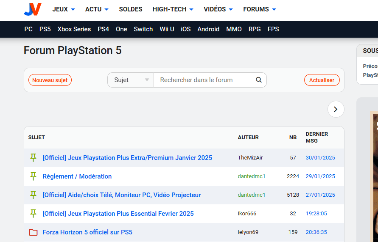
Task: Select Xbox Series platform tab
Action: [74, 29]
